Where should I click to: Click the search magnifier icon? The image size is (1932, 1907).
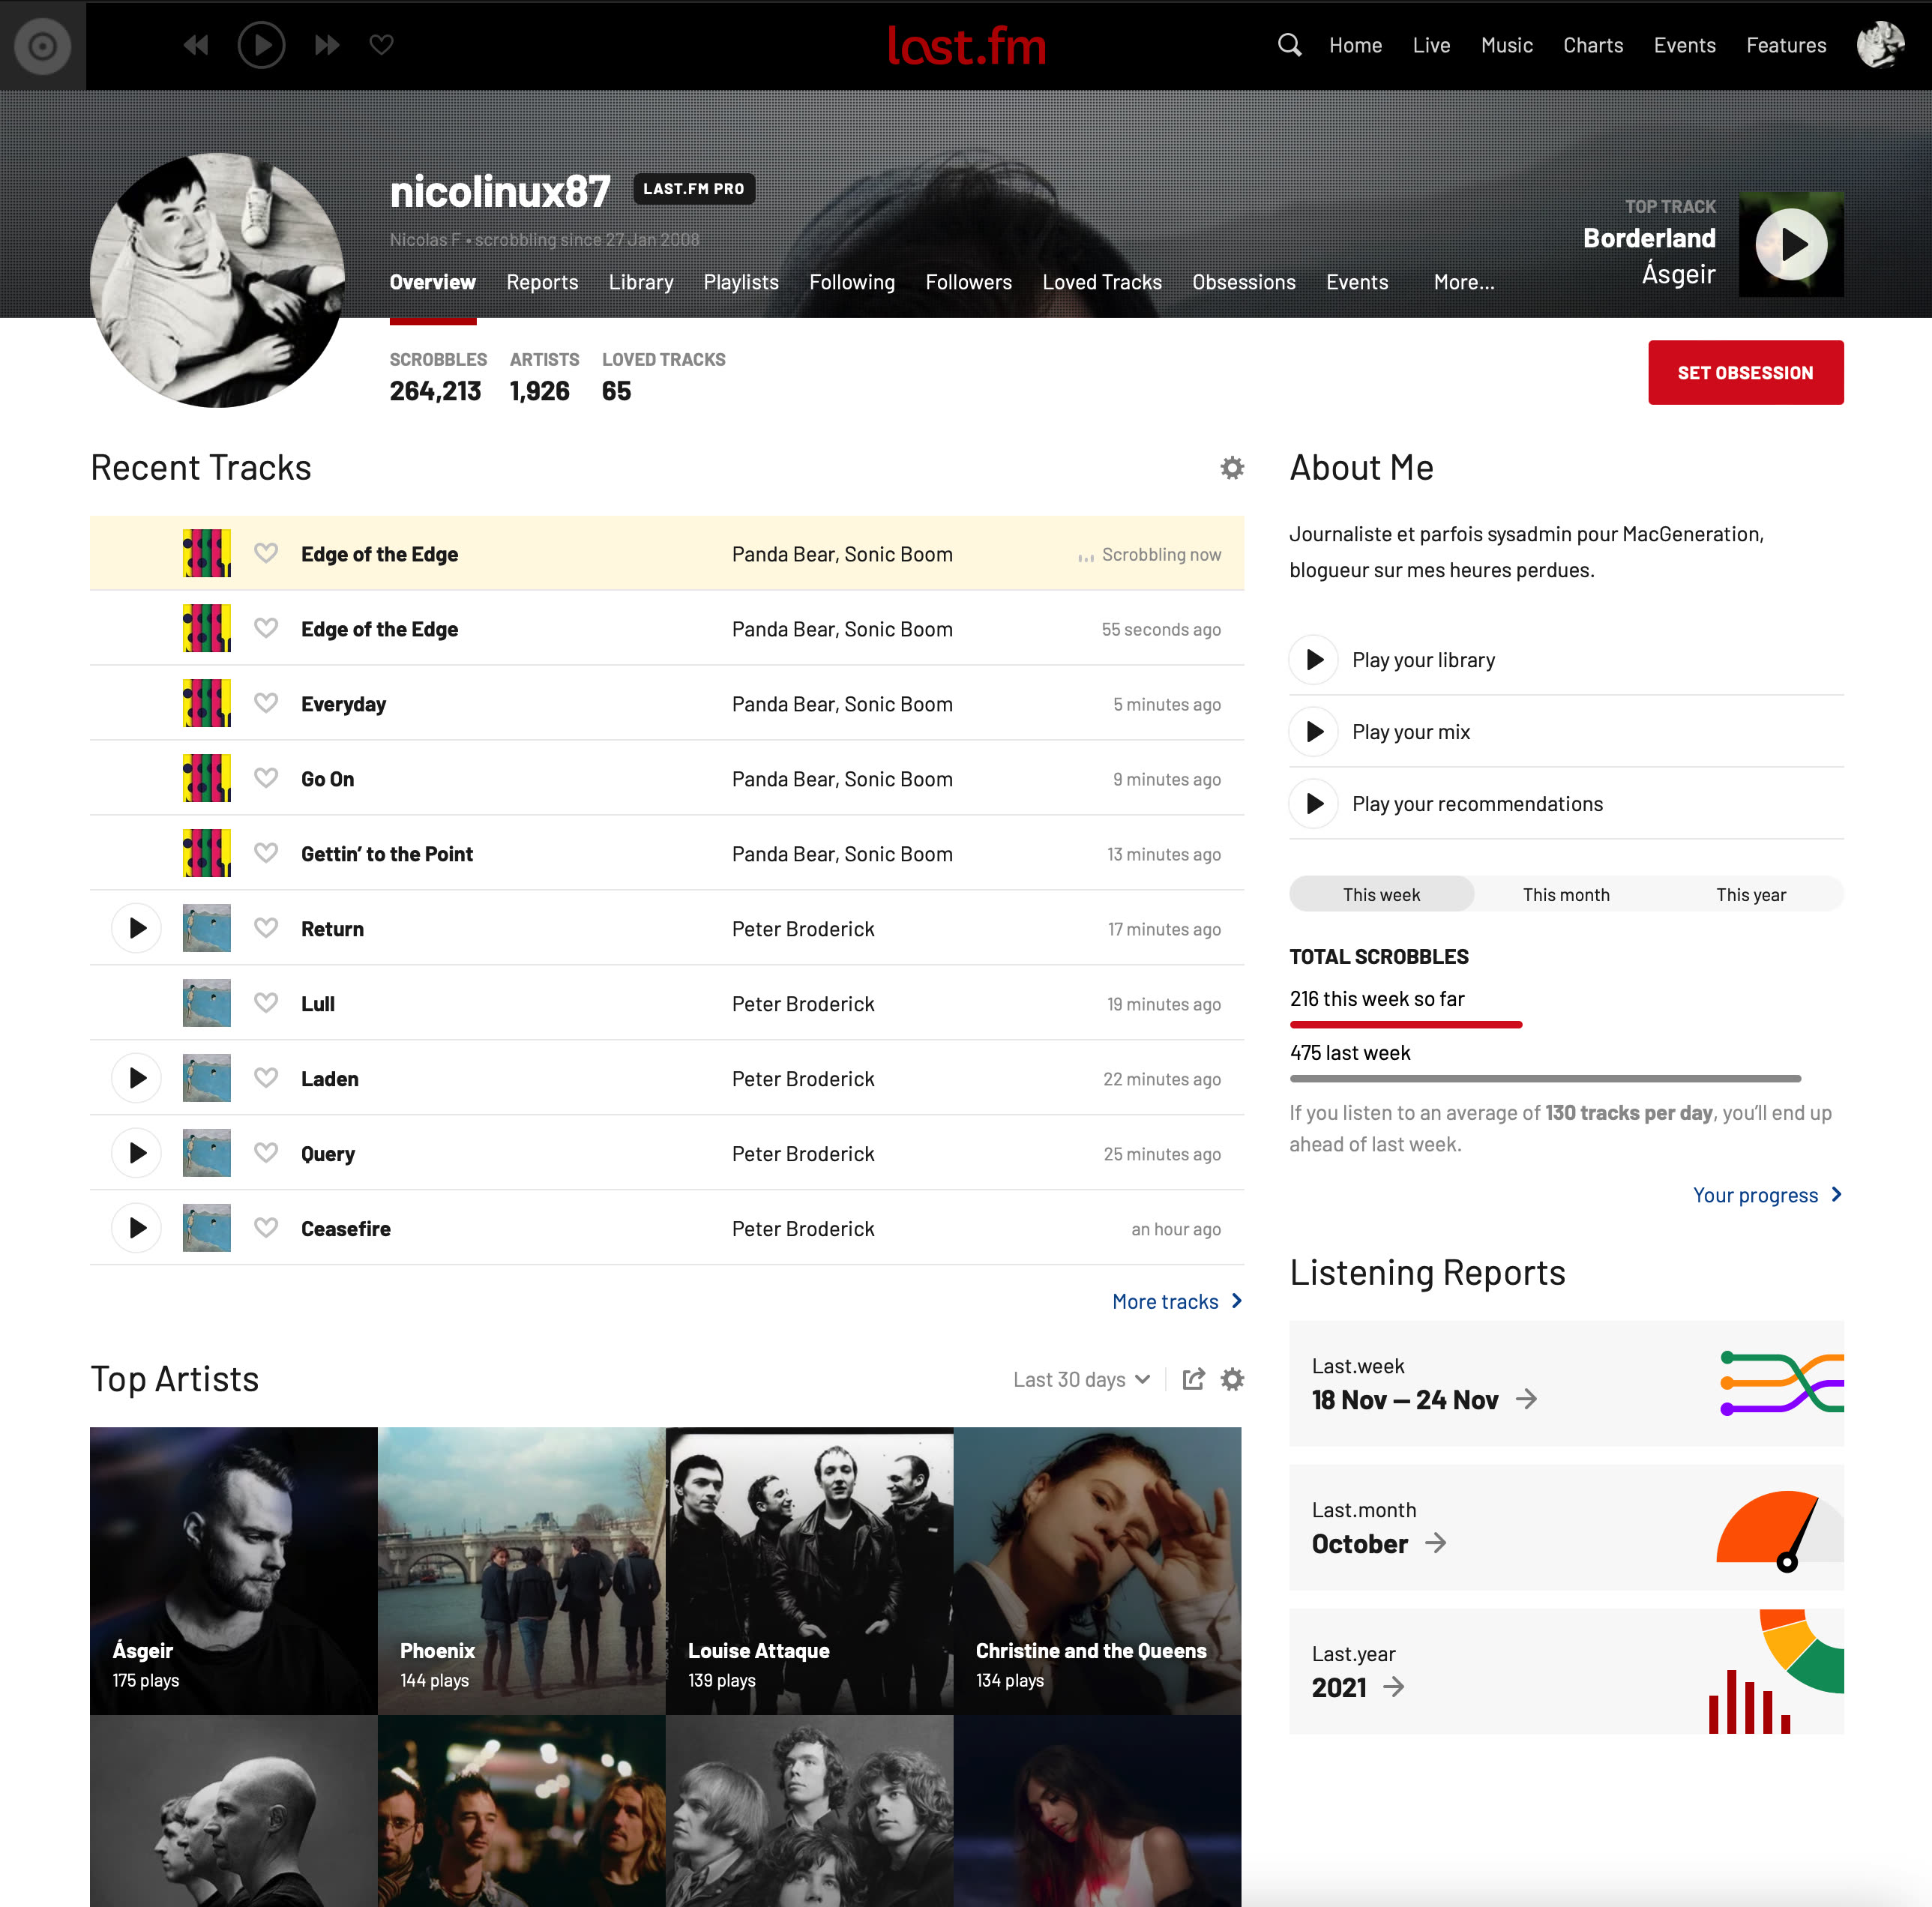pos(1289,45)
